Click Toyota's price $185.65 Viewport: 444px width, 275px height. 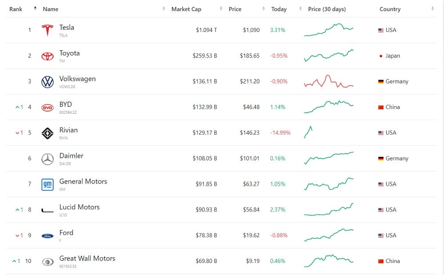coord(250,56)
